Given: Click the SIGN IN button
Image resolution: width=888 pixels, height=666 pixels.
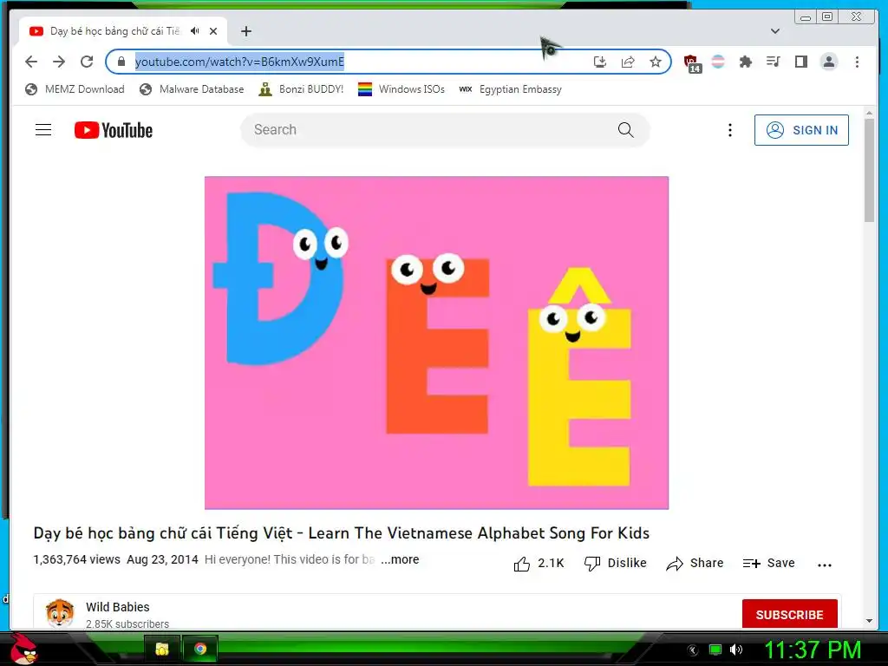Looking at the screenshot, I should click(x=801, y=130).
